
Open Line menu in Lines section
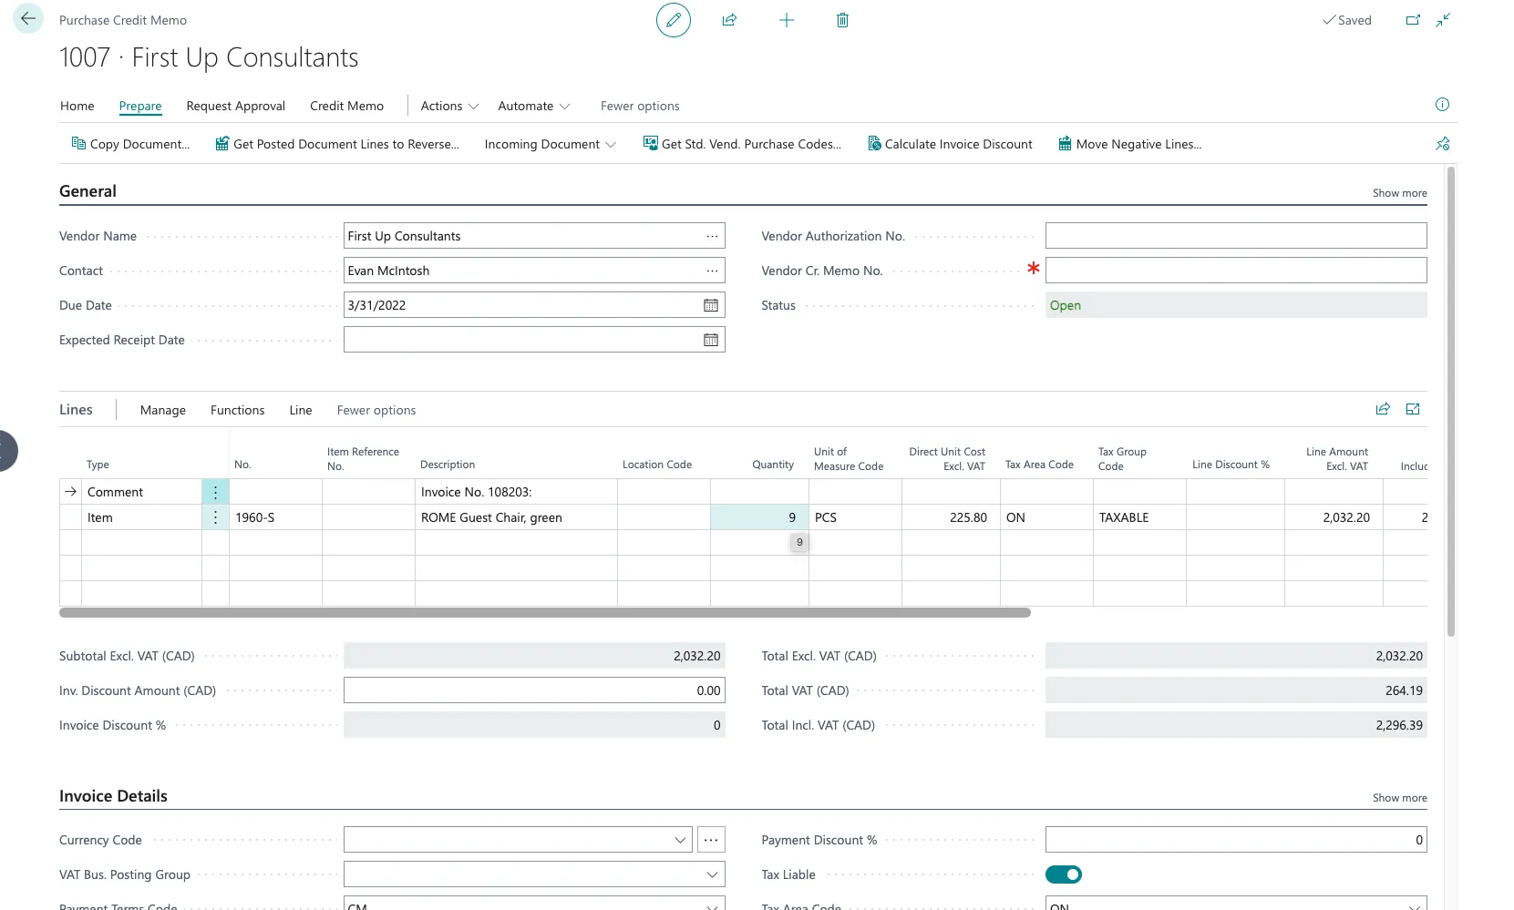click(301, 410)
